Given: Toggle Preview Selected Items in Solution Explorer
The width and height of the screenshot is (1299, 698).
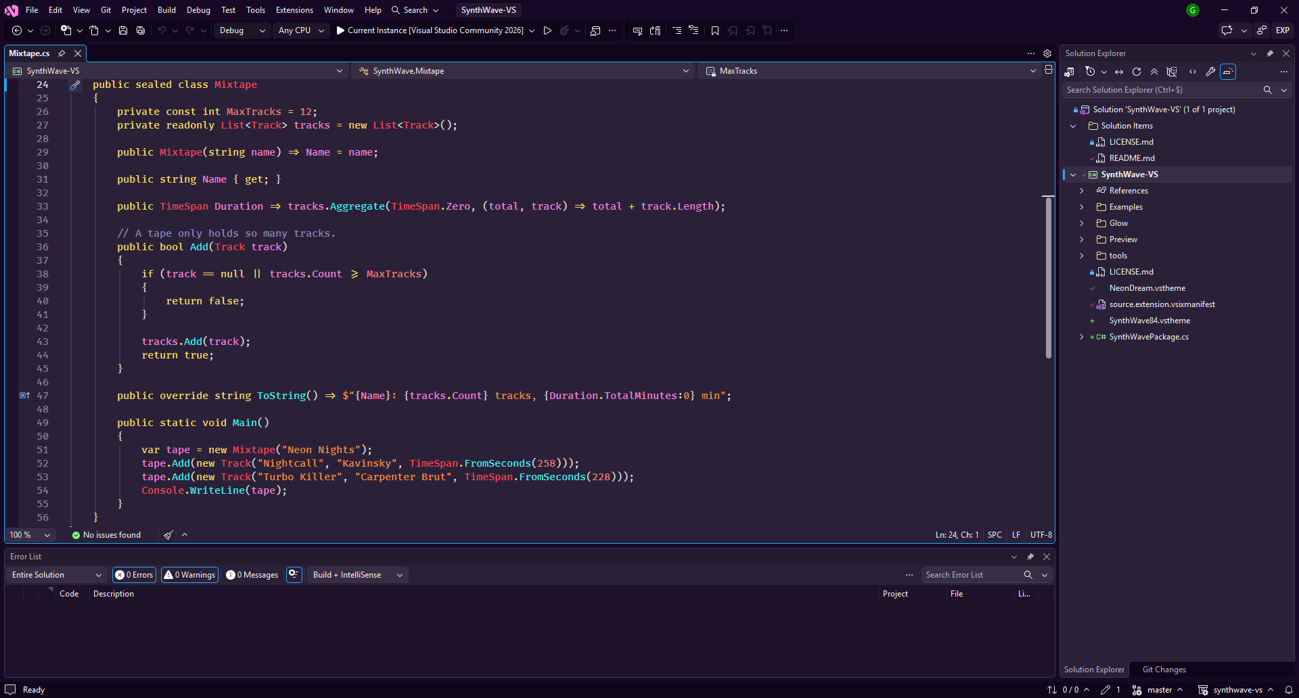Looking at the screenshot, I should tap(1228, 72).
